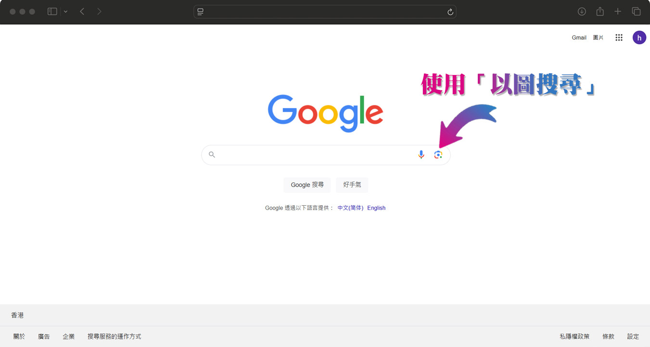Focus the Safari address bar
The width and height of the screenshot is (650, 347).
pos(325,12)
